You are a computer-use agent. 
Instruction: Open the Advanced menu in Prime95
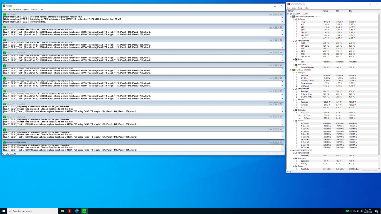[17, 10]
